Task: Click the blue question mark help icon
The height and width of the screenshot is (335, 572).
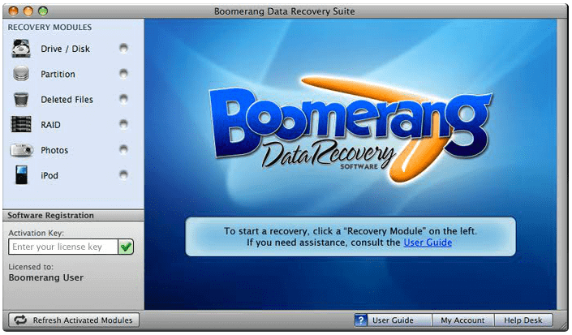Action: click(x=361, y=320)
